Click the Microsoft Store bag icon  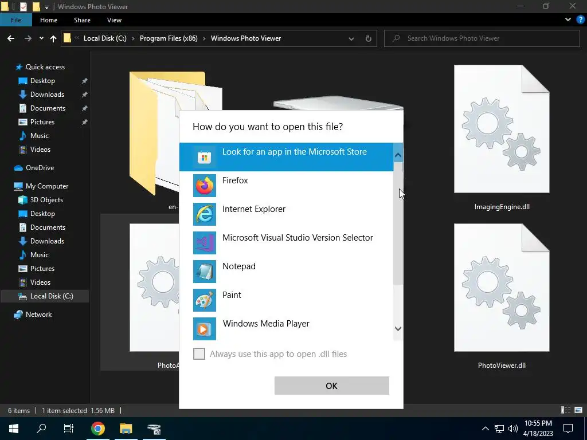coord(205,157)
